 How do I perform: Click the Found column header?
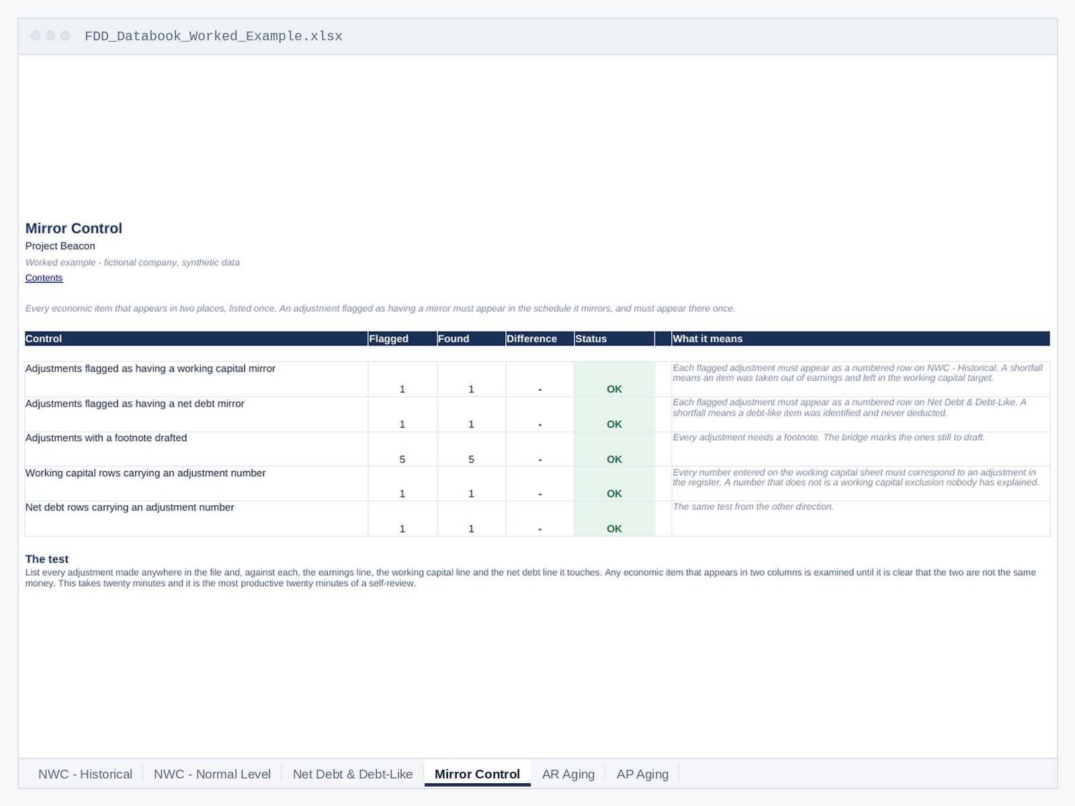click(x=471, y=339)
